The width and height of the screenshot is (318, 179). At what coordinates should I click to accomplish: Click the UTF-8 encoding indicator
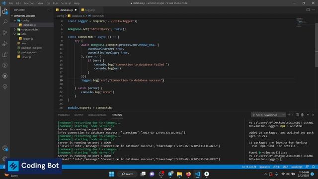276,167
